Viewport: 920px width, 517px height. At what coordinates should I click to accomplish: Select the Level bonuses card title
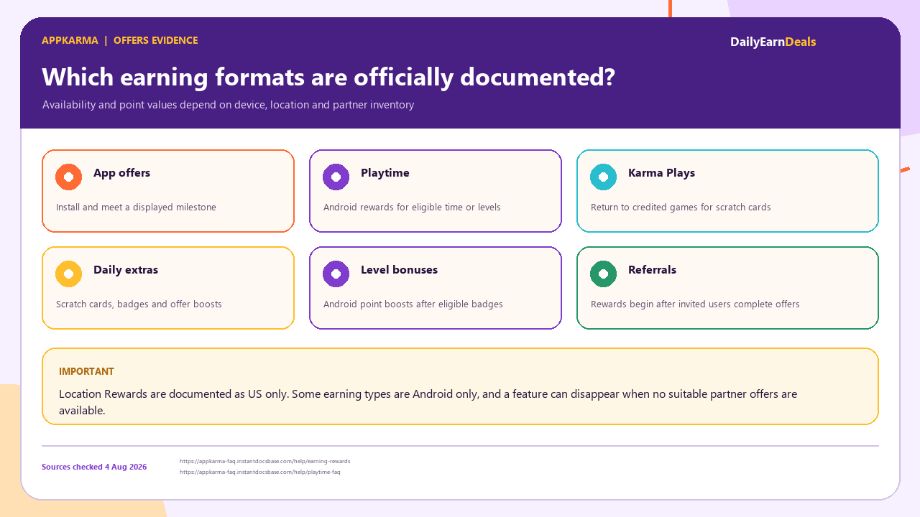[399, 270]
